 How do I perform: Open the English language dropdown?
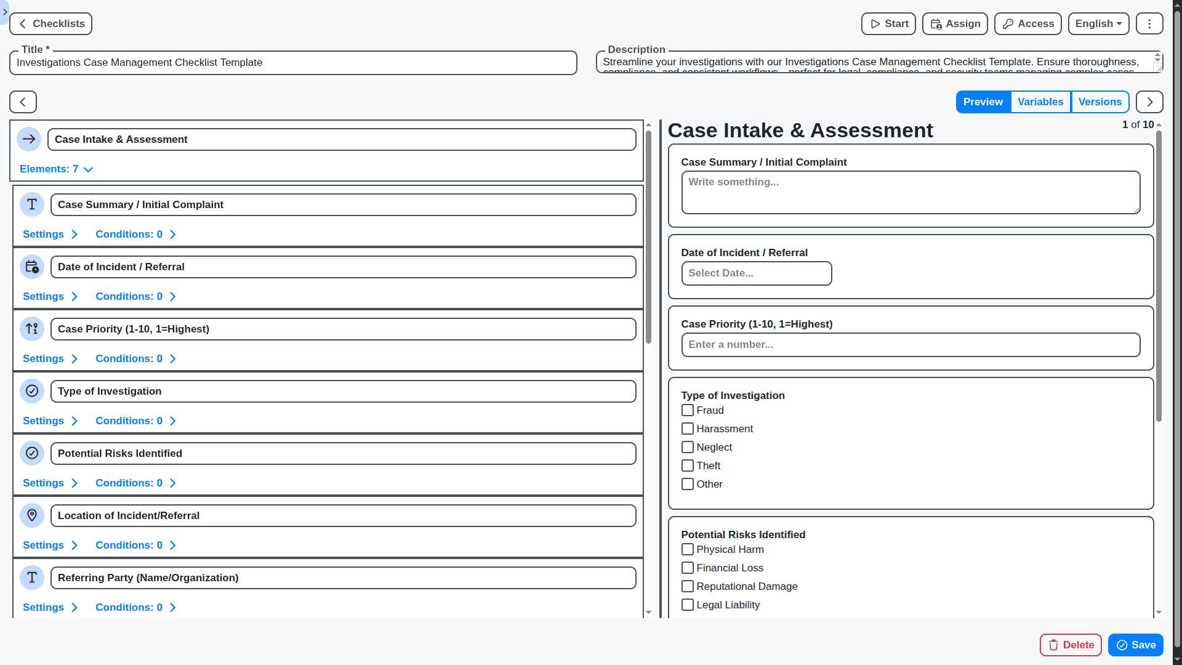[x=1098, y=23]
